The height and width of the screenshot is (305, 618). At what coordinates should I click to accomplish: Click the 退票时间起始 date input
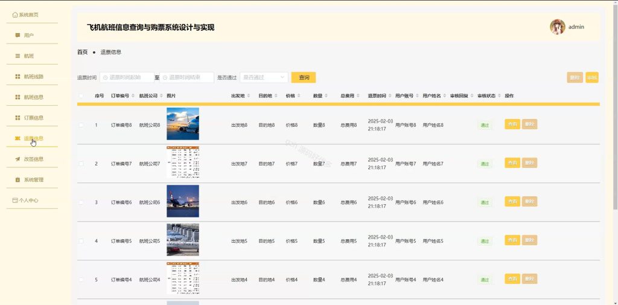pos(127,78)
